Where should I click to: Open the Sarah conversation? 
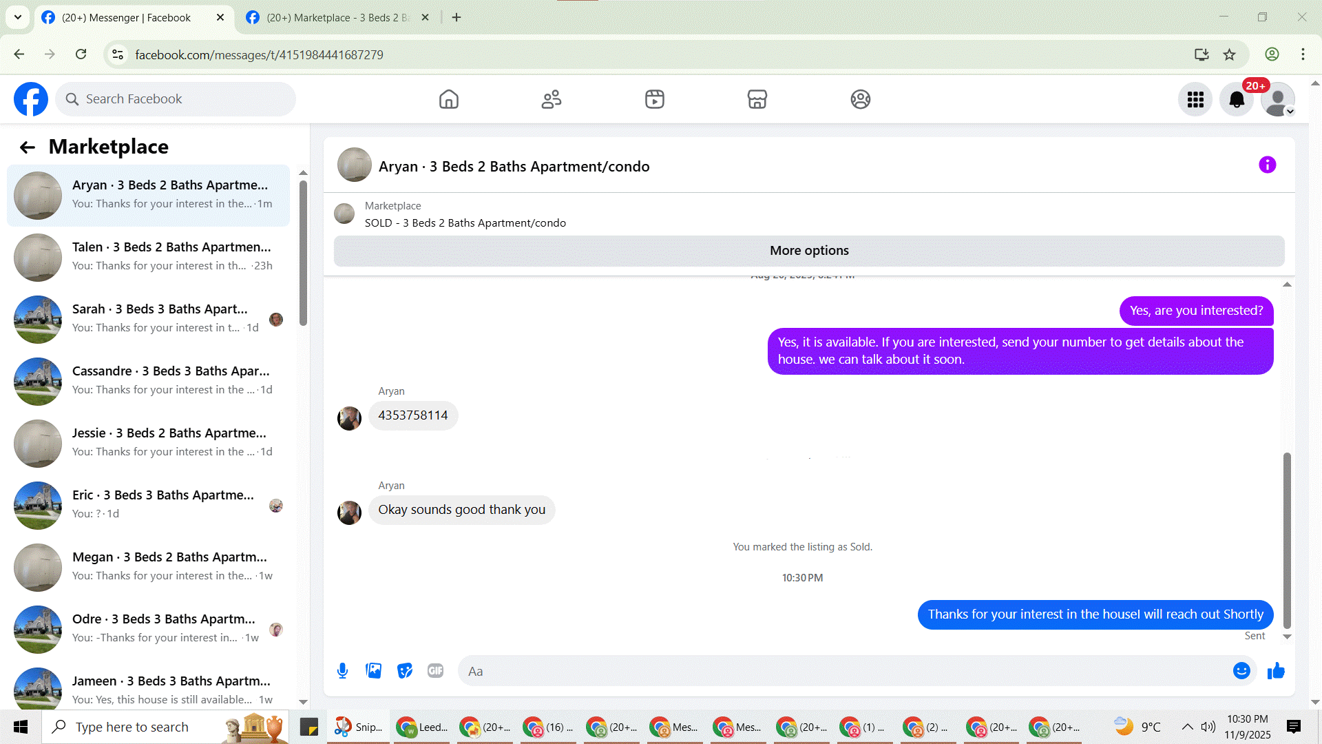[148, 319]
